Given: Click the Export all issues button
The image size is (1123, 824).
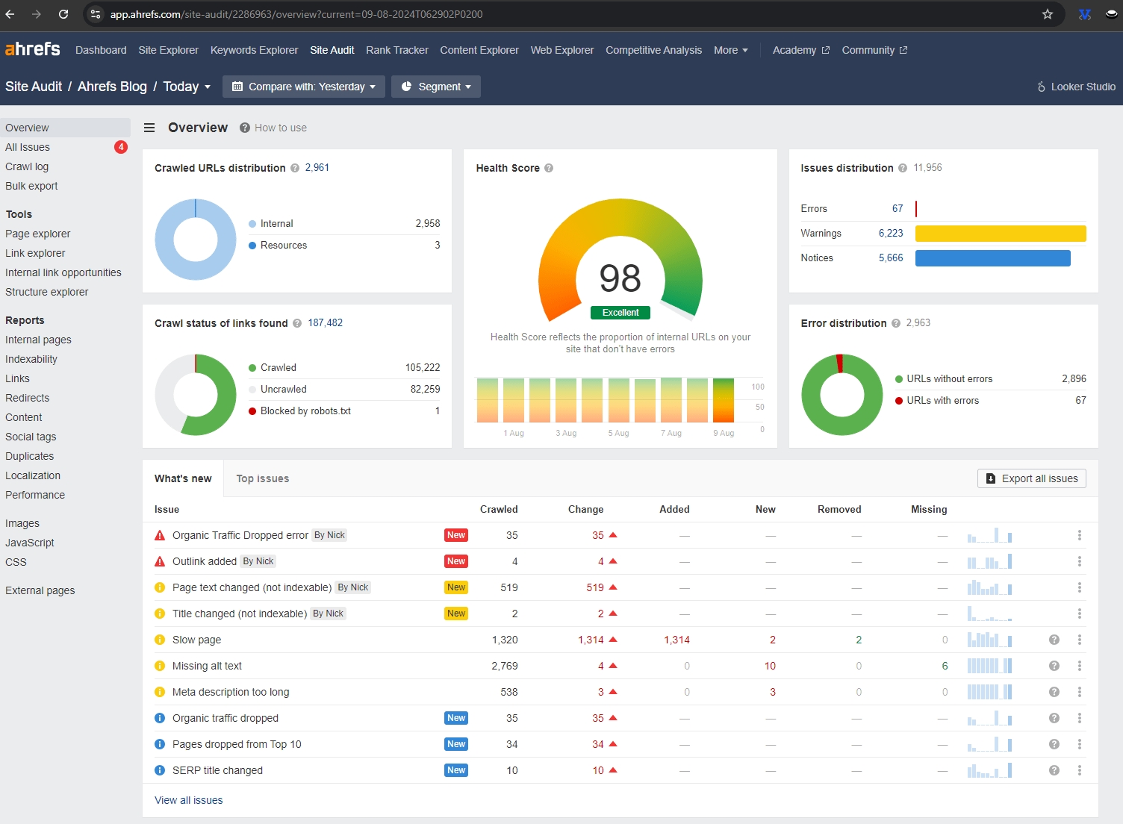Looking at the screenshot, I should coord(1031,478).
